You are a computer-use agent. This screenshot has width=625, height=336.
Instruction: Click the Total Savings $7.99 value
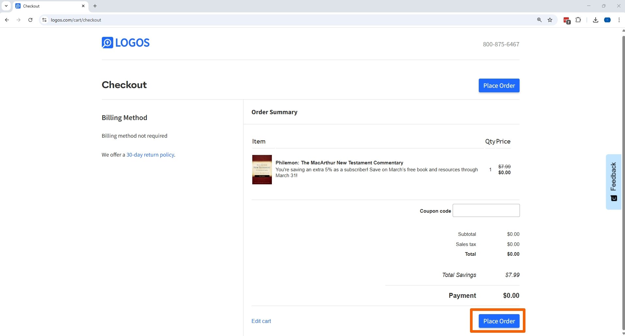coord(512,275)
